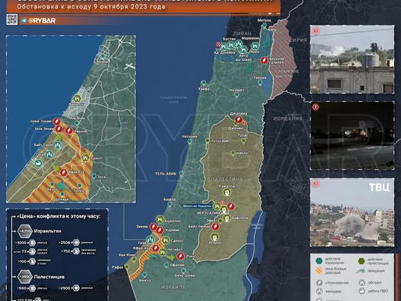Click the ИЕРУСАЛИМ label
This screenshot has width=401, height=301.
coord(208,213)
